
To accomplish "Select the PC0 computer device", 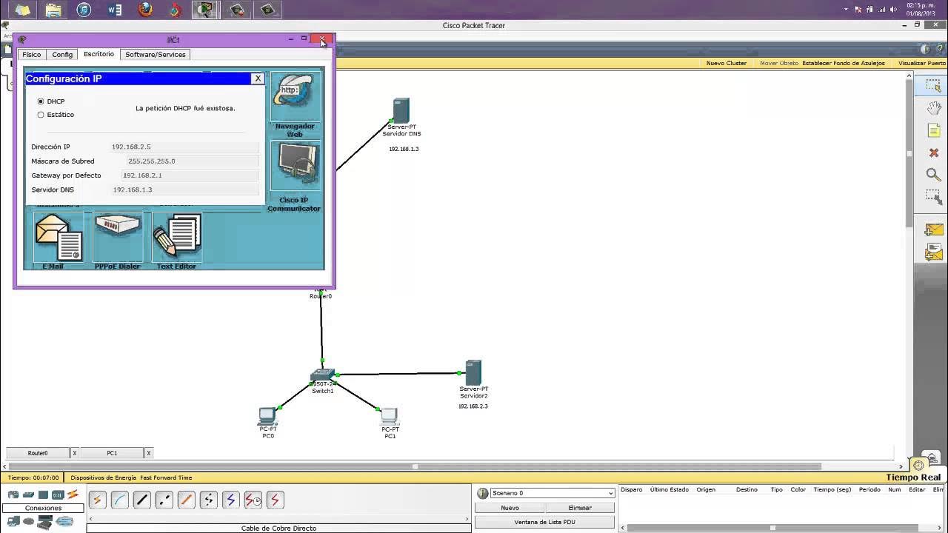I will pyautogui.click(x=267, y=415).
